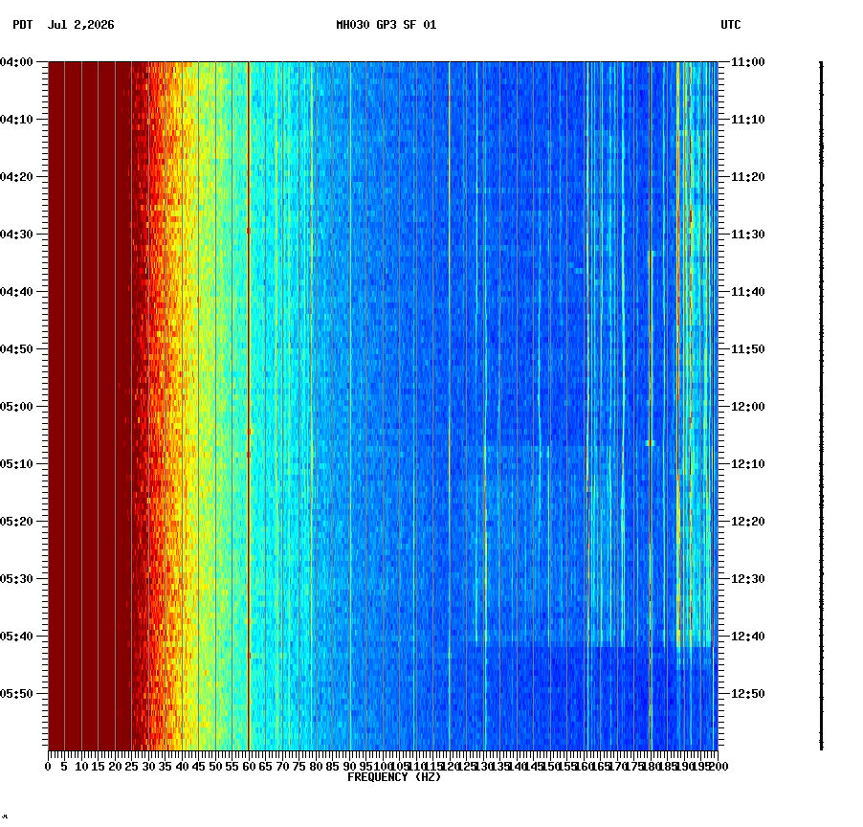Viewport: 863px width, 827px height.
Task: Pick the 12:10 UTC time label
Action: click(x=748, y=463)
